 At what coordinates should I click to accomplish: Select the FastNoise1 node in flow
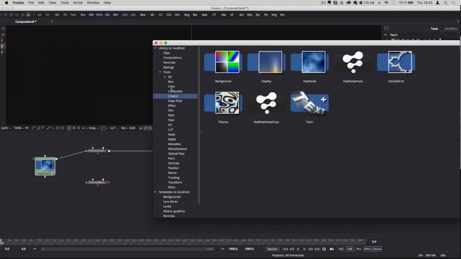tap(45, 166)
